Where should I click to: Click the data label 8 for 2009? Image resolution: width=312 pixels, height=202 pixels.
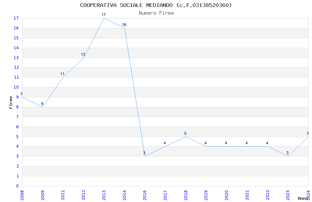[x=42, y=104]
